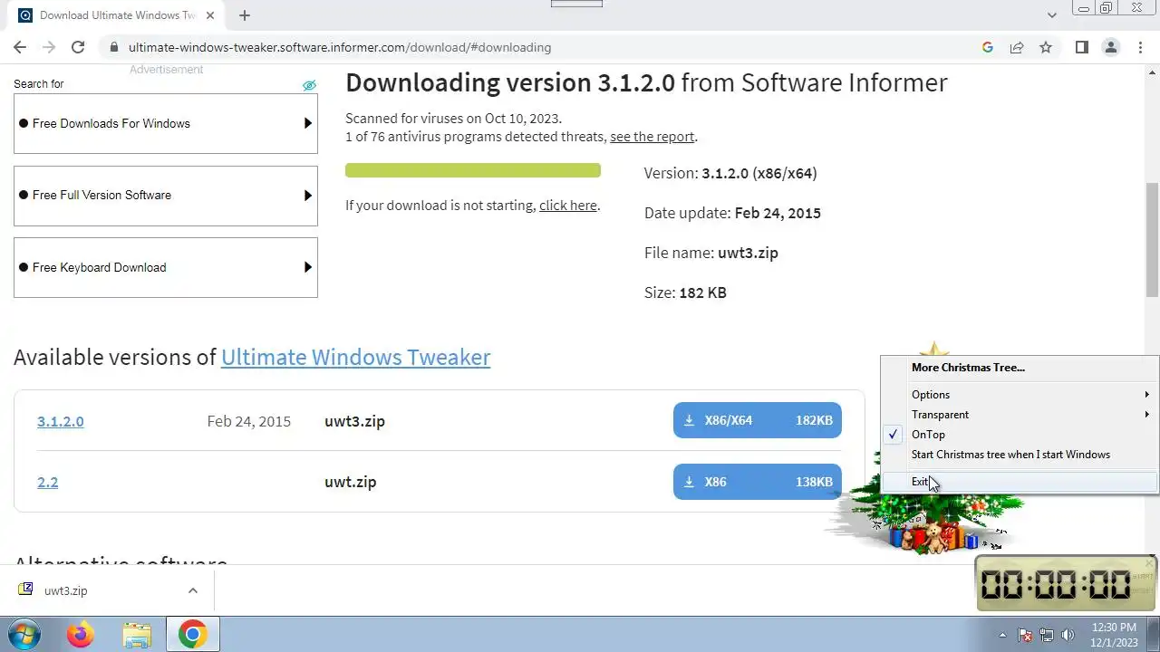Click Google icon in address bar
Image resolution: width=1160 pixels, height=652 pixels.
coord(988,47)
